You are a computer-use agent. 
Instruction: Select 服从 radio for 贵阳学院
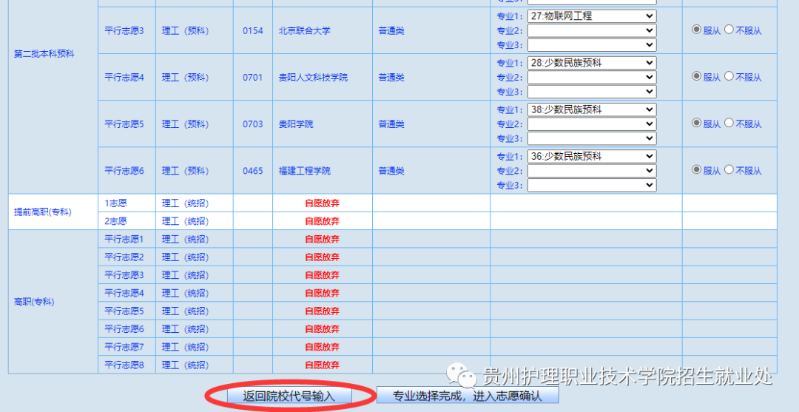pyautogui.click(x=696, y=123)
